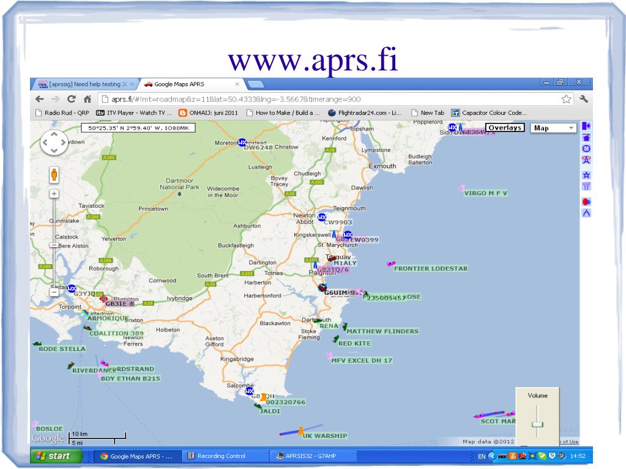Open the New Tab bookmark

click(x=428, y=113)
